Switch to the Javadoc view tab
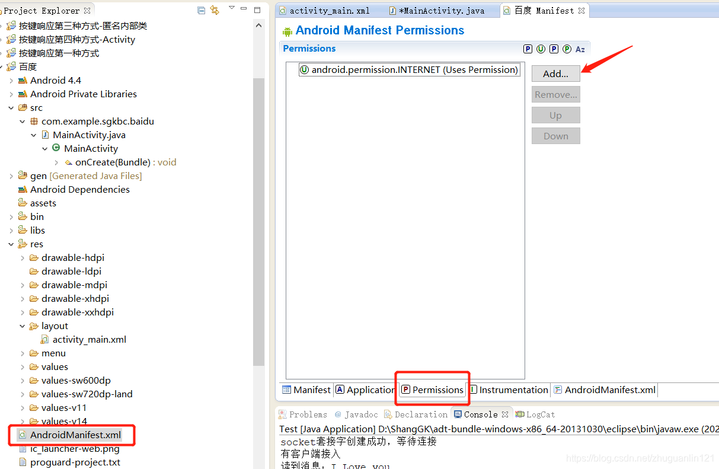Image resolution: width=719 pixels, height=469 pixels. point(356,414)
